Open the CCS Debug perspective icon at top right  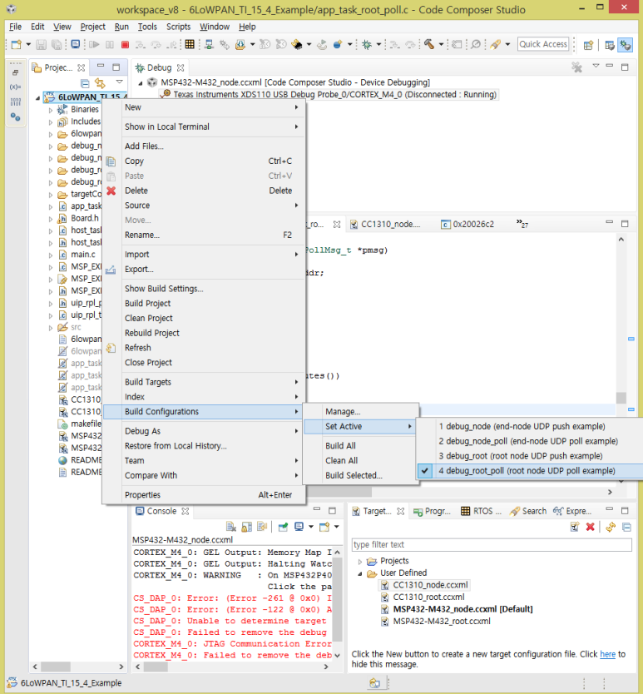click(625, 44)
